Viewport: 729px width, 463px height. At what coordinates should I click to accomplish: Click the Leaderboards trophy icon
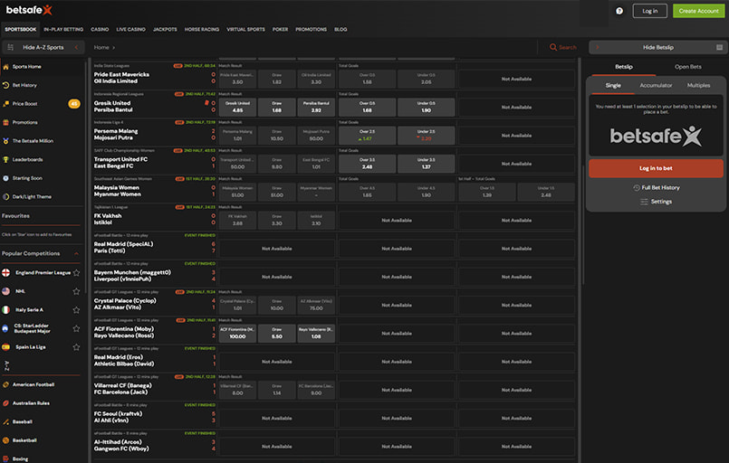coord(5,160)
